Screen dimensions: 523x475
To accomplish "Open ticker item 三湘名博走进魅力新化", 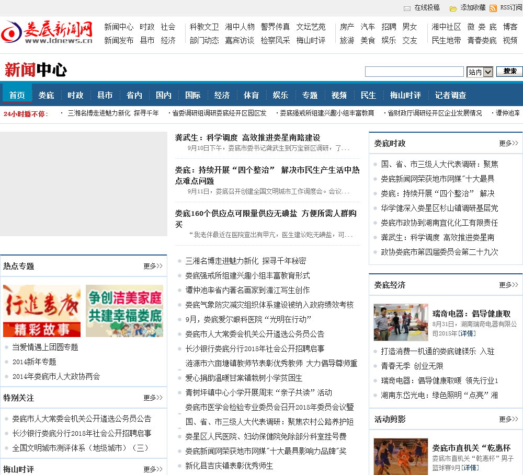I will (113, 113).
